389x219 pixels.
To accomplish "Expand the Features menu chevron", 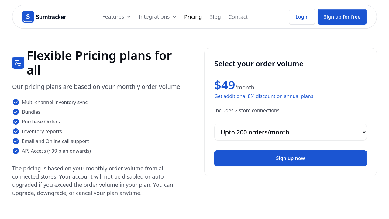I will click(129, 17).
